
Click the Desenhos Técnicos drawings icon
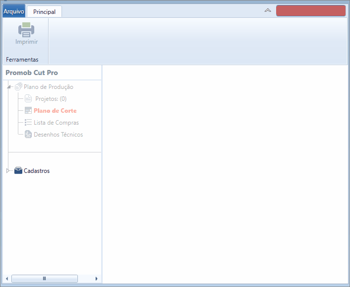coord(28,134)
